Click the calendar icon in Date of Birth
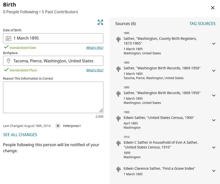Screen dimensions: 220x184 (x=8, y=38)
